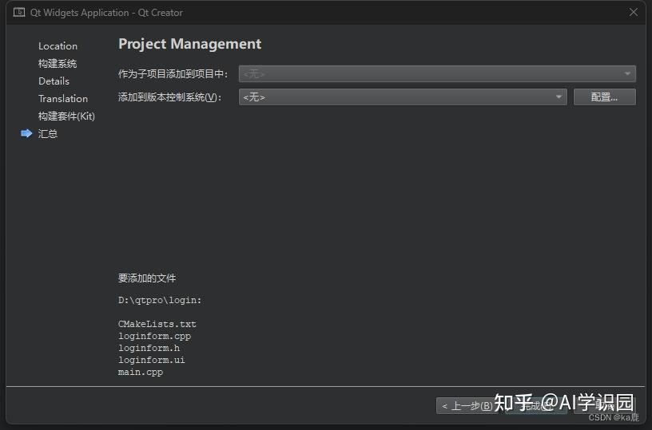The width and height of the screenshot is (652, 430).
Task: Select the 构建套件(Kit) wizard step
Action: tap(66, 116)
